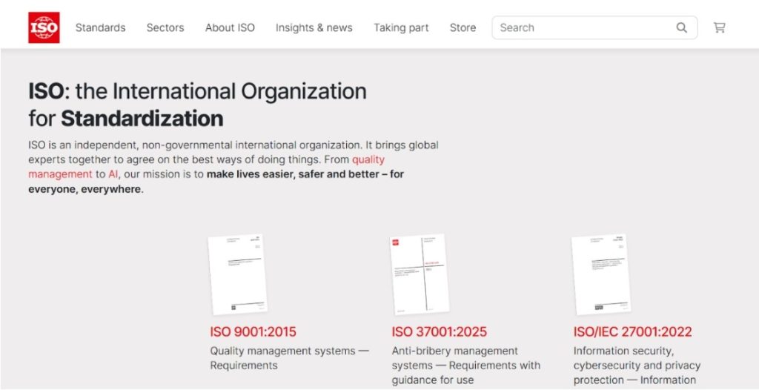Open the Sectors menu
This screenshot has height=390, width=759.
coord(165,28)
